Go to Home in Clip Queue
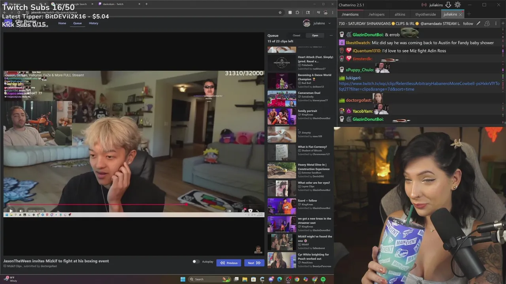This screenshot has height=284, width=506. pos(62,23)
